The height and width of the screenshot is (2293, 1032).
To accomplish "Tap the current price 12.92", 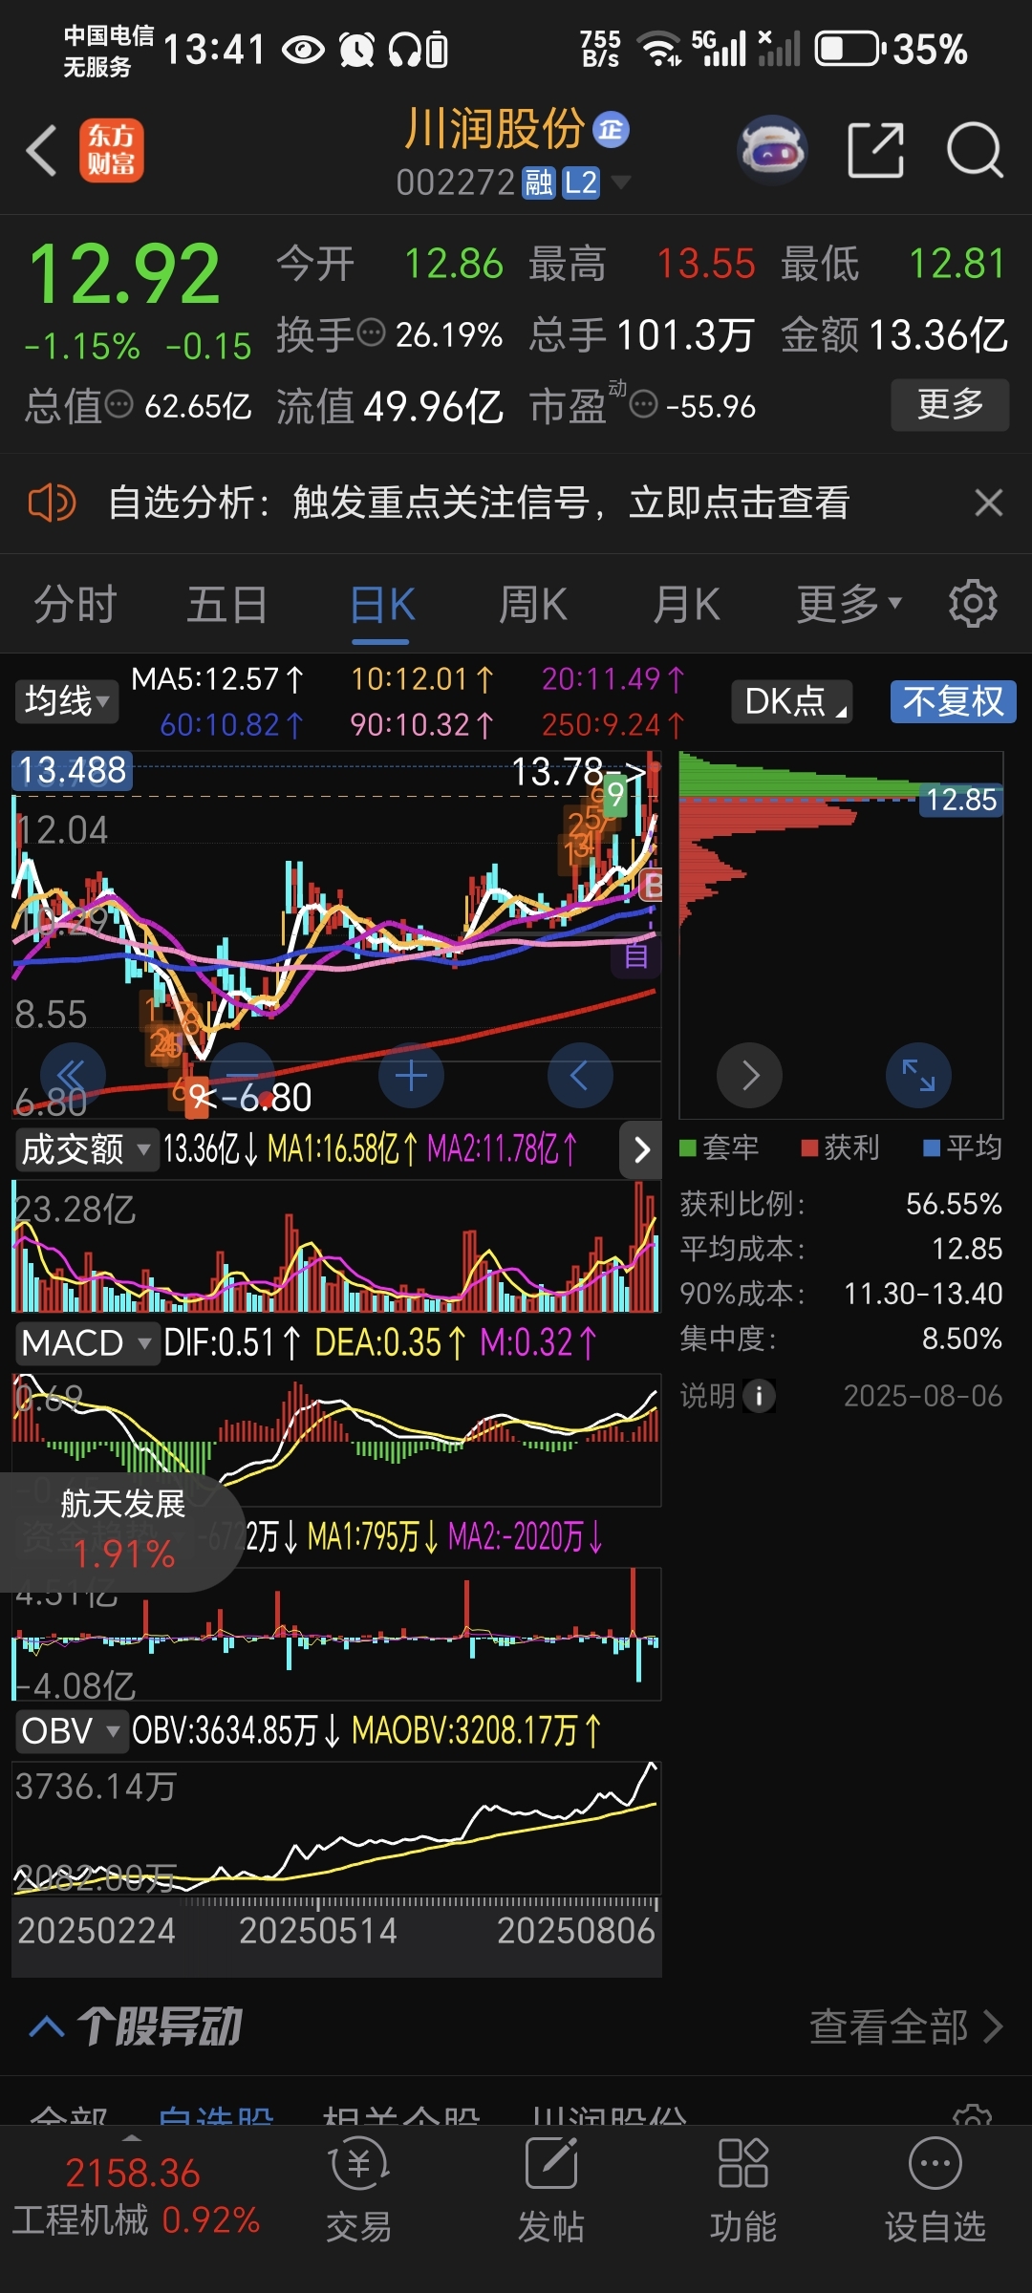I will tap(124, 275).
